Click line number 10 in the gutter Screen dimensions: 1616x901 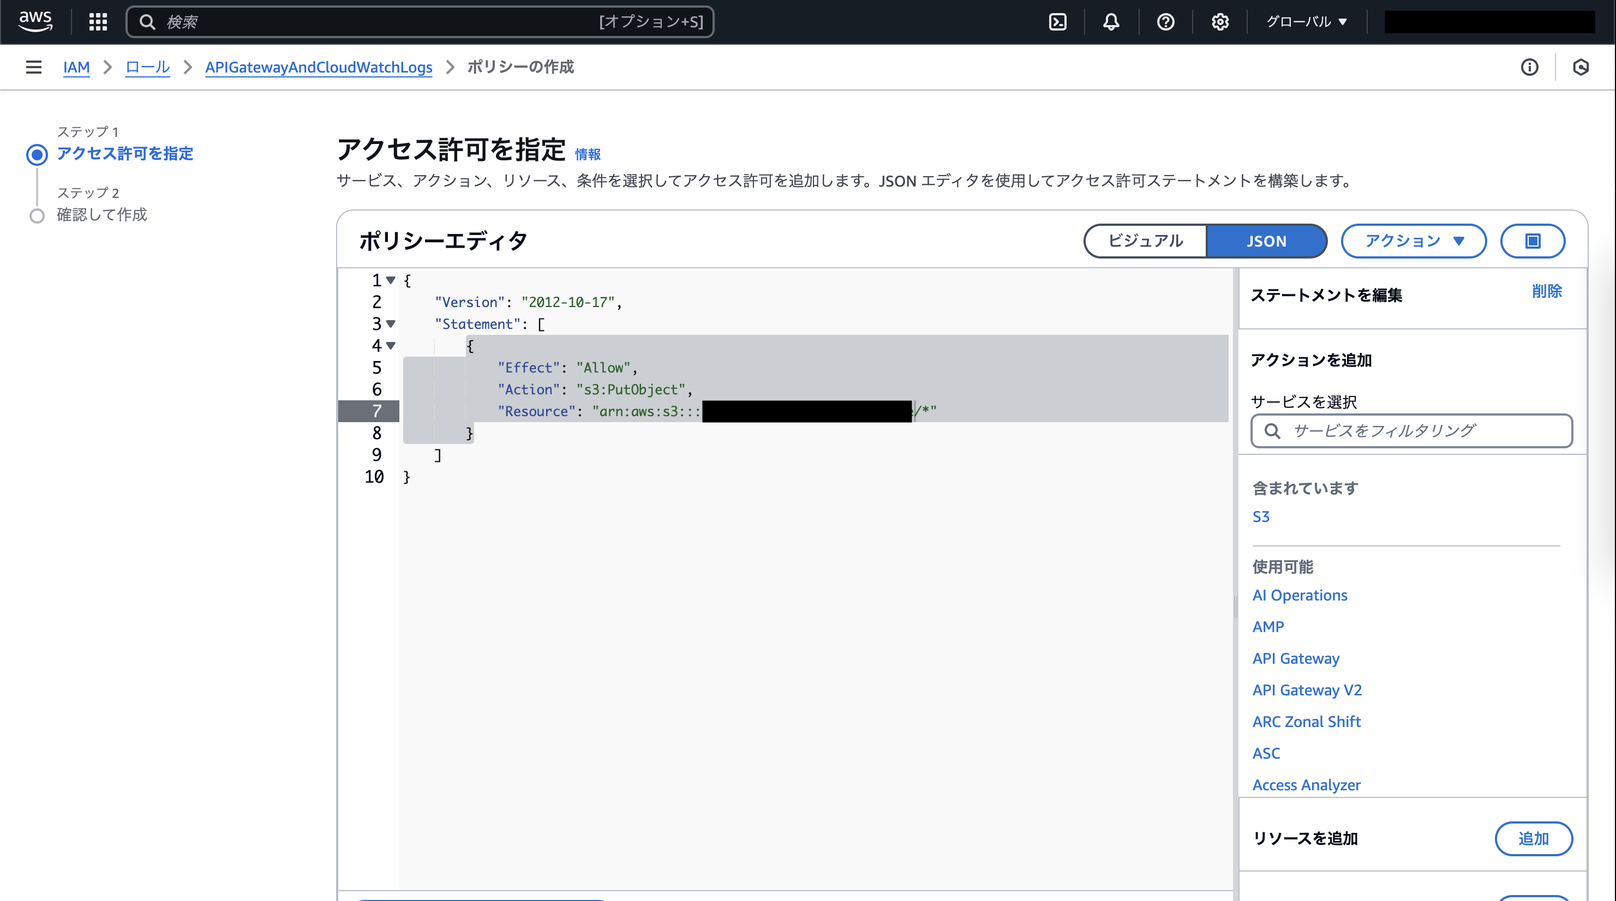point(374,477)
